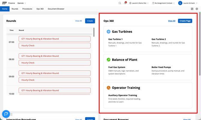
Task: Click the blue Gas Turbines section icon
Action: click(108, 32)
